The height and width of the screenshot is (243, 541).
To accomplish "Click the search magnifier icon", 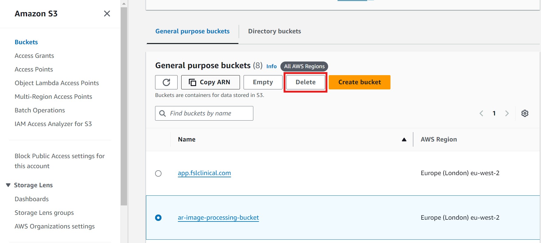I will (x=162, y=113).
